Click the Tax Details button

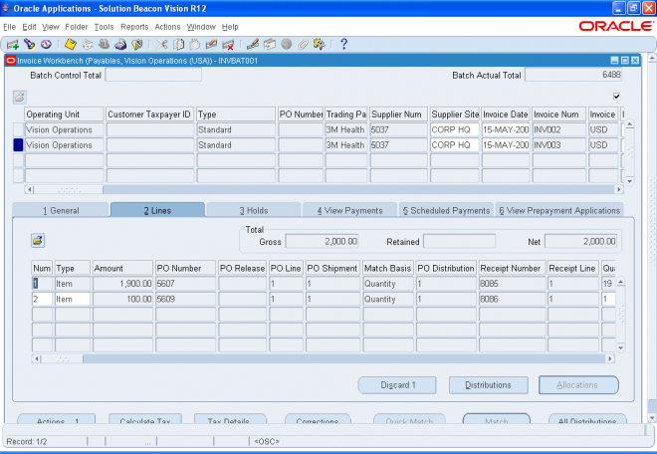click(230, 419)
